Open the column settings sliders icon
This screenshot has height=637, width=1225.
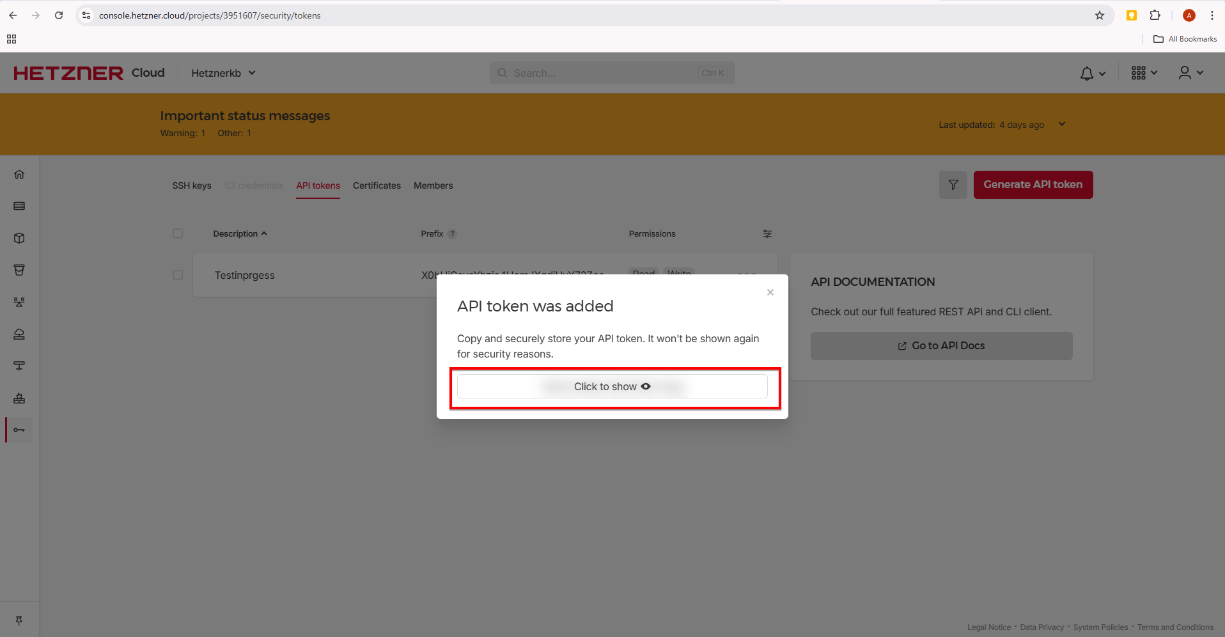767,234
